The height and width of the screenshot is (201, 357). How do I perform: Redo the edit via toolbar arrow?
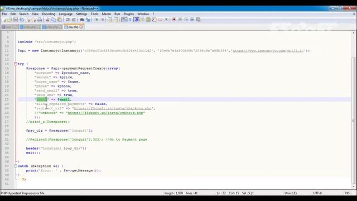click(x=74, y=20)
